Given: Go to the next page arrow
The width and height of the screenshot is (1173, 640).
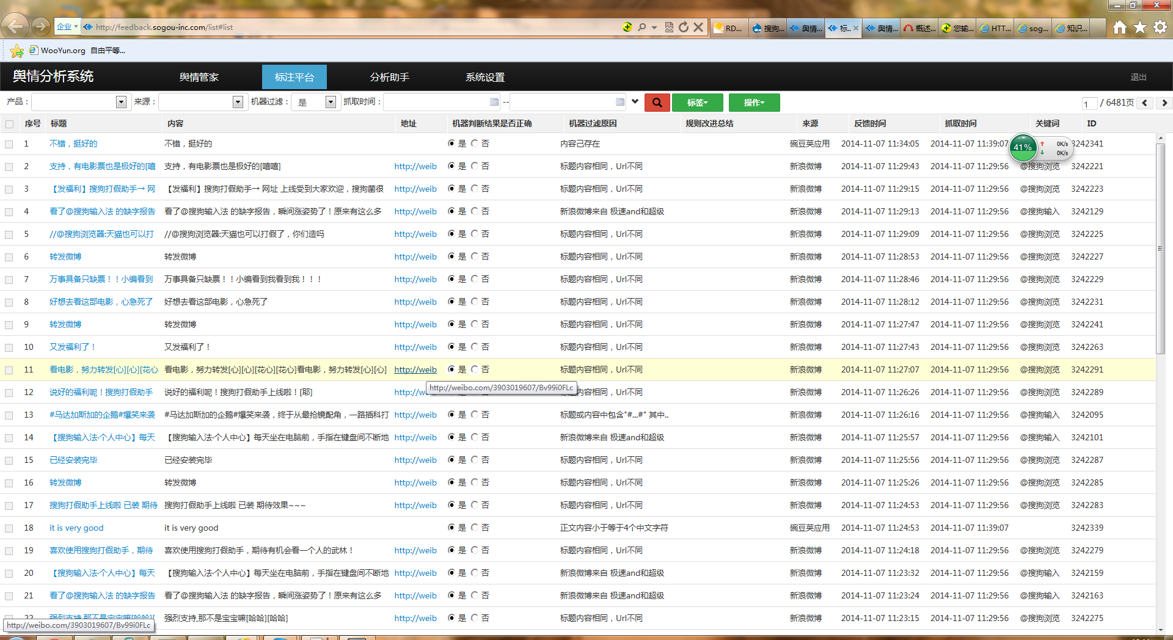Looking at the screenshot, I should [x=1164, y=103].
